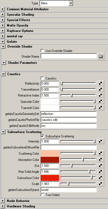Expand the Special Effects section

click(2, 20)
